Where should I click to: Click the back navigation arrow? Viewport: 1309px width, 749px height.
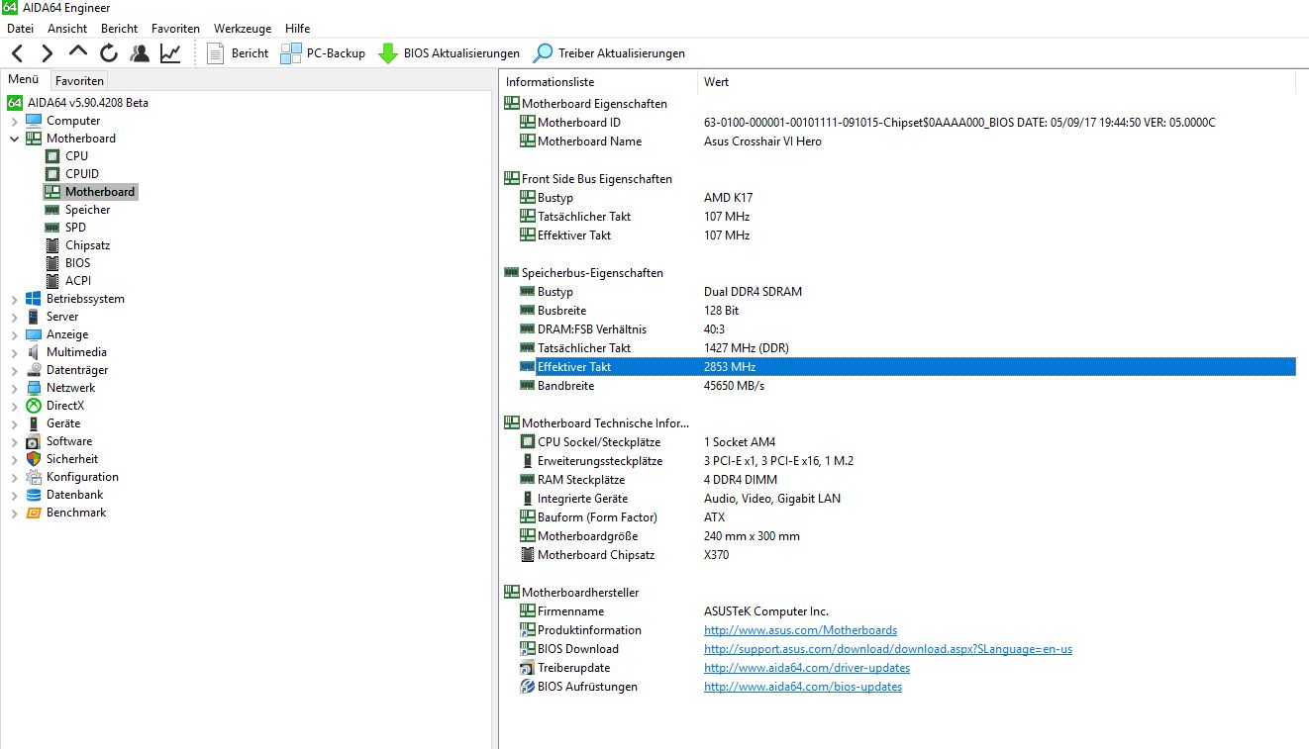pos(17,53)
